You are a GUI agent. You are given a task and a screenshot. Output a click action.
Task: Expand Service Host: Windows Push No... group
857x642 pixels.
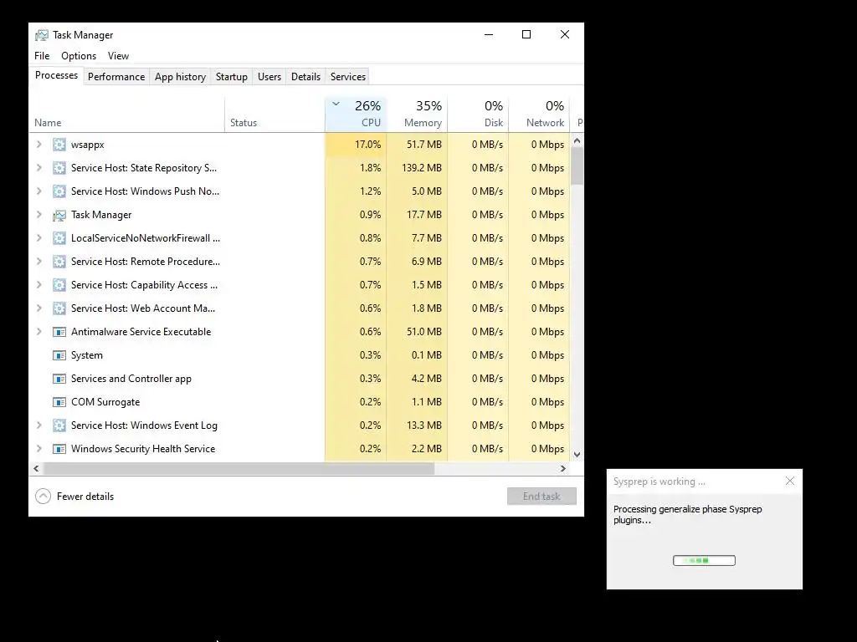38,191
